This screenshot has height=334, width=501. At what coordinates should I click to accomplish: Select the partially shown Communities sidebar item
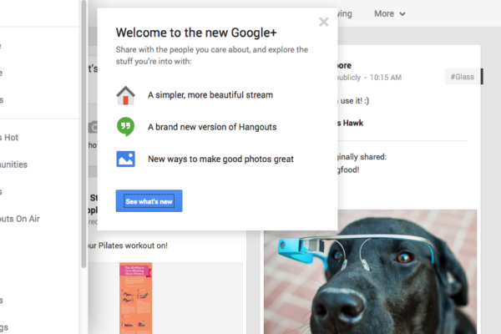click(x=13, y=164)
